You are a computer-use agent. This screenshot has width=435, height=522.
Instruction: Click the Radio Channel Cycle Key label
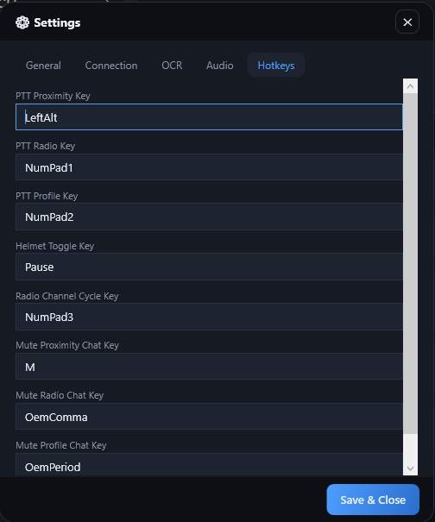(67, 296)
